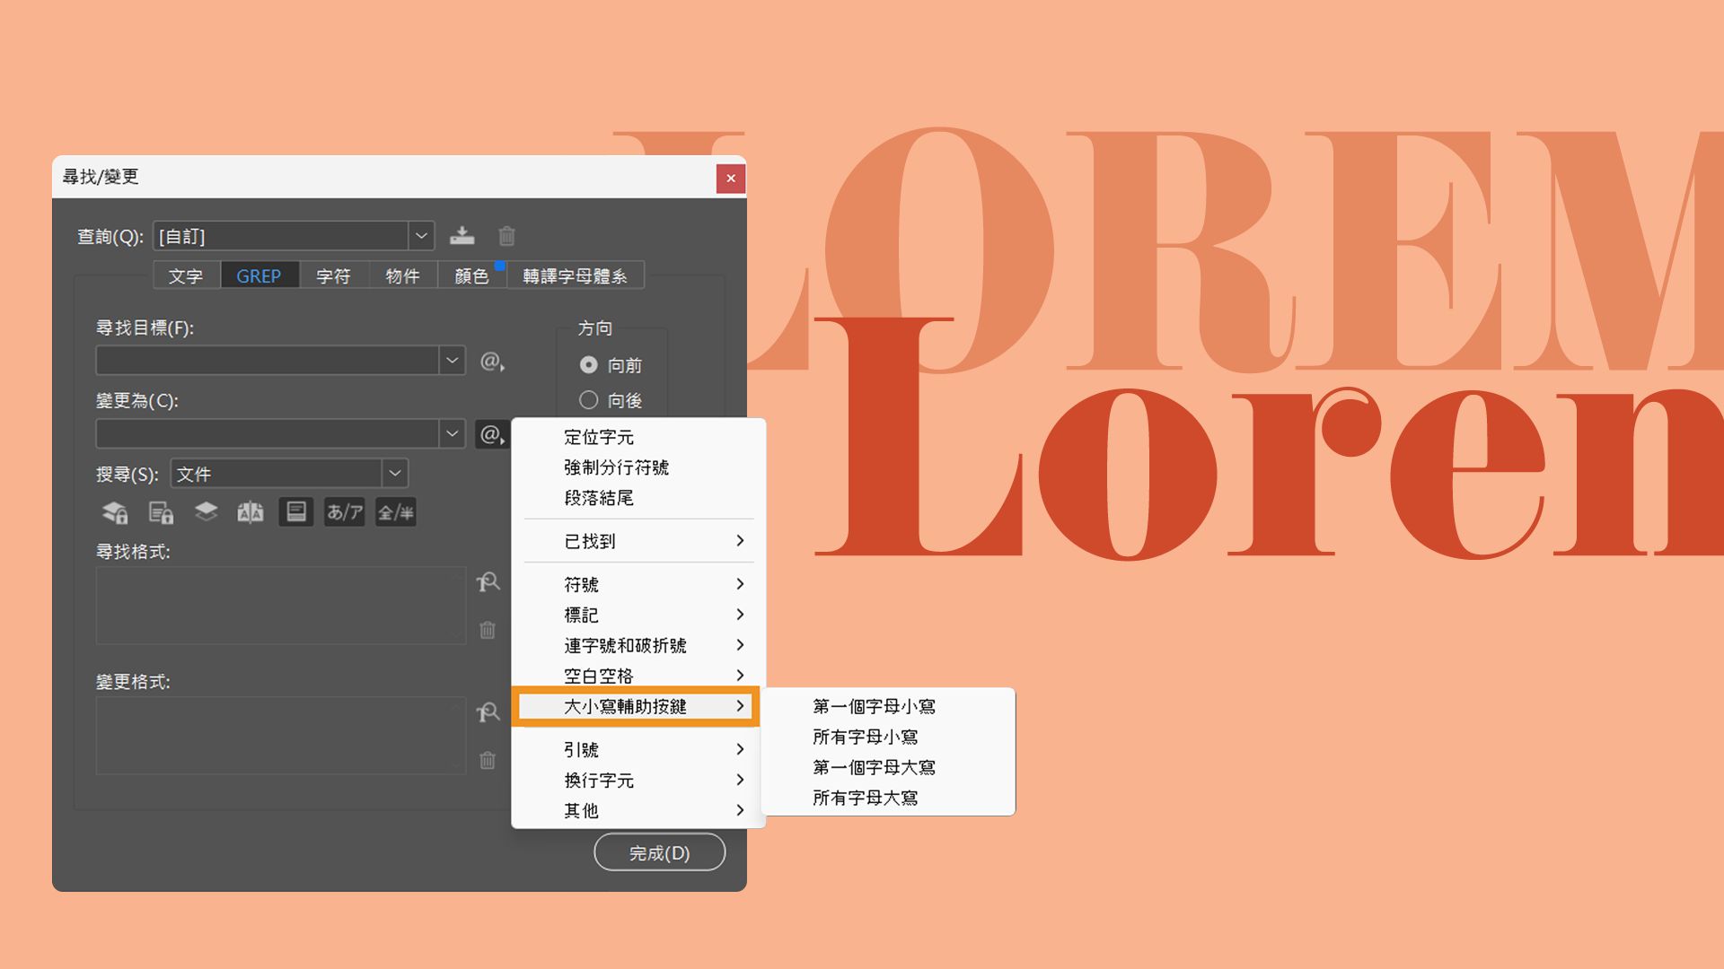Expand the 變更為 field dropdown arrow

tap(452, 434)
